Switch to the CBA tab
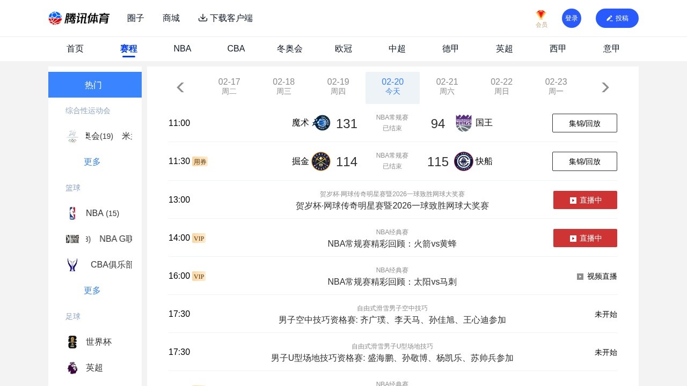The height and width of the screenshot is (386, 687). [236, 49]
